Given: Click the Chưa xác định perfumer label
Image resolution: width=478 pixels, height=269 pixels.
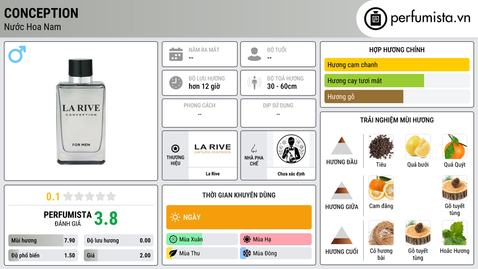Looking at the screenshot, I should click(291, 174).
